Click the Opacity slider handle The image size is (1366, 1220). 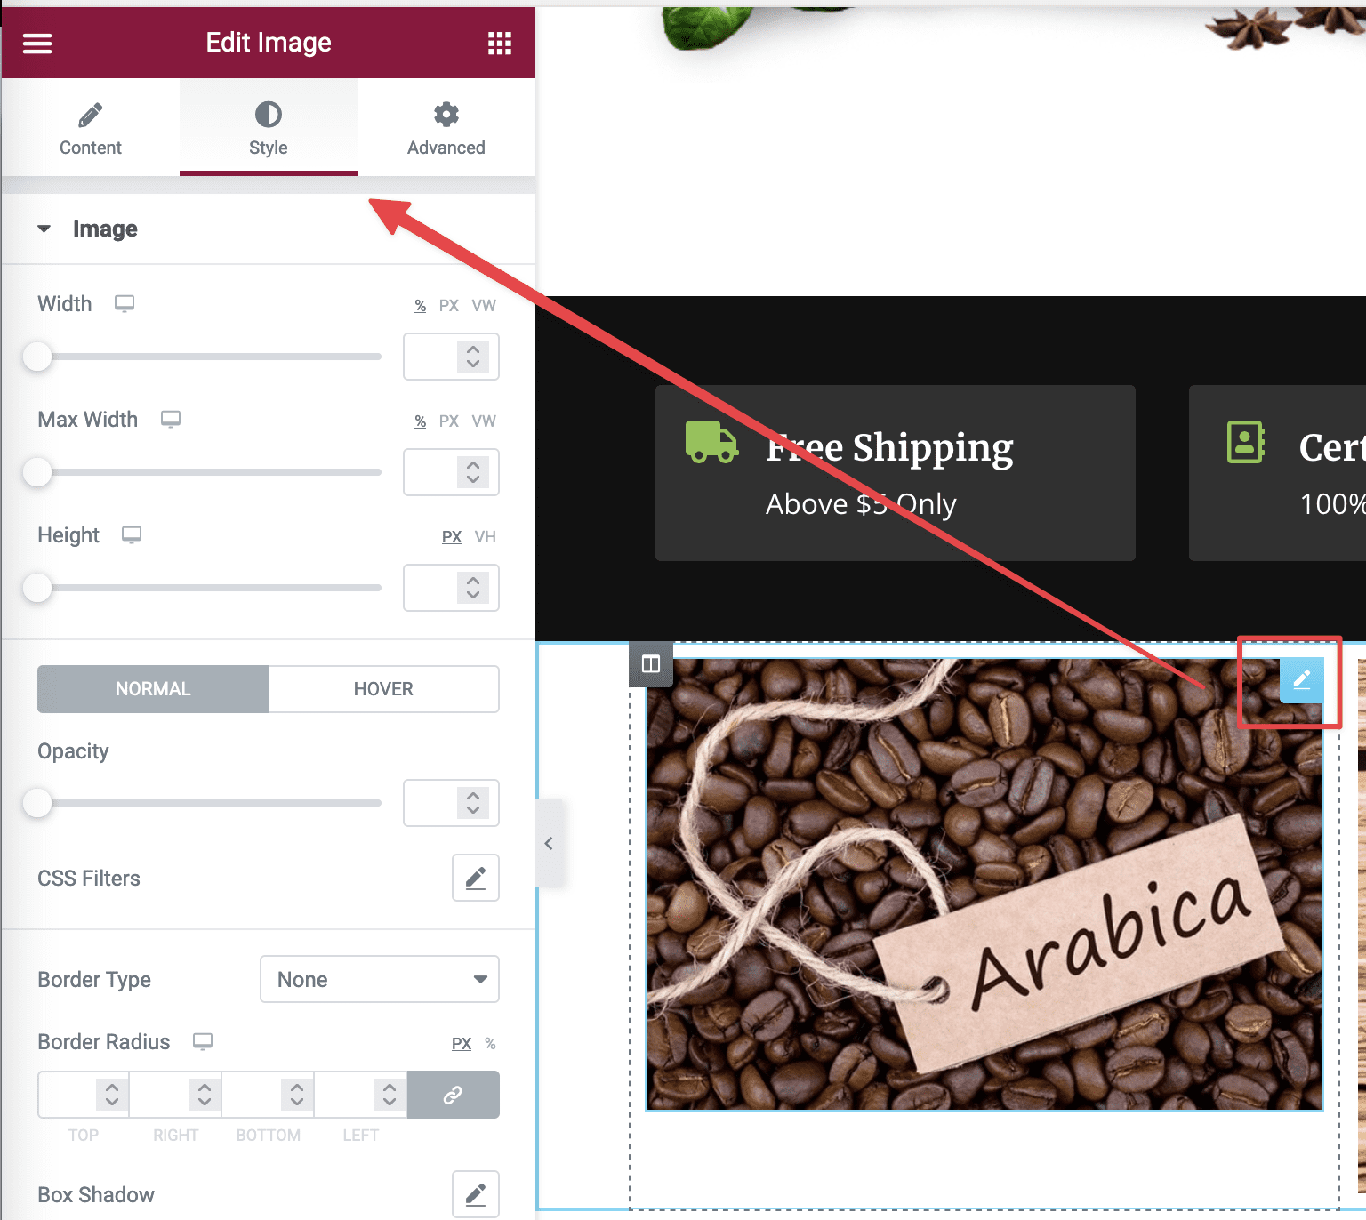pyautogui.click(x=37, y=803)
